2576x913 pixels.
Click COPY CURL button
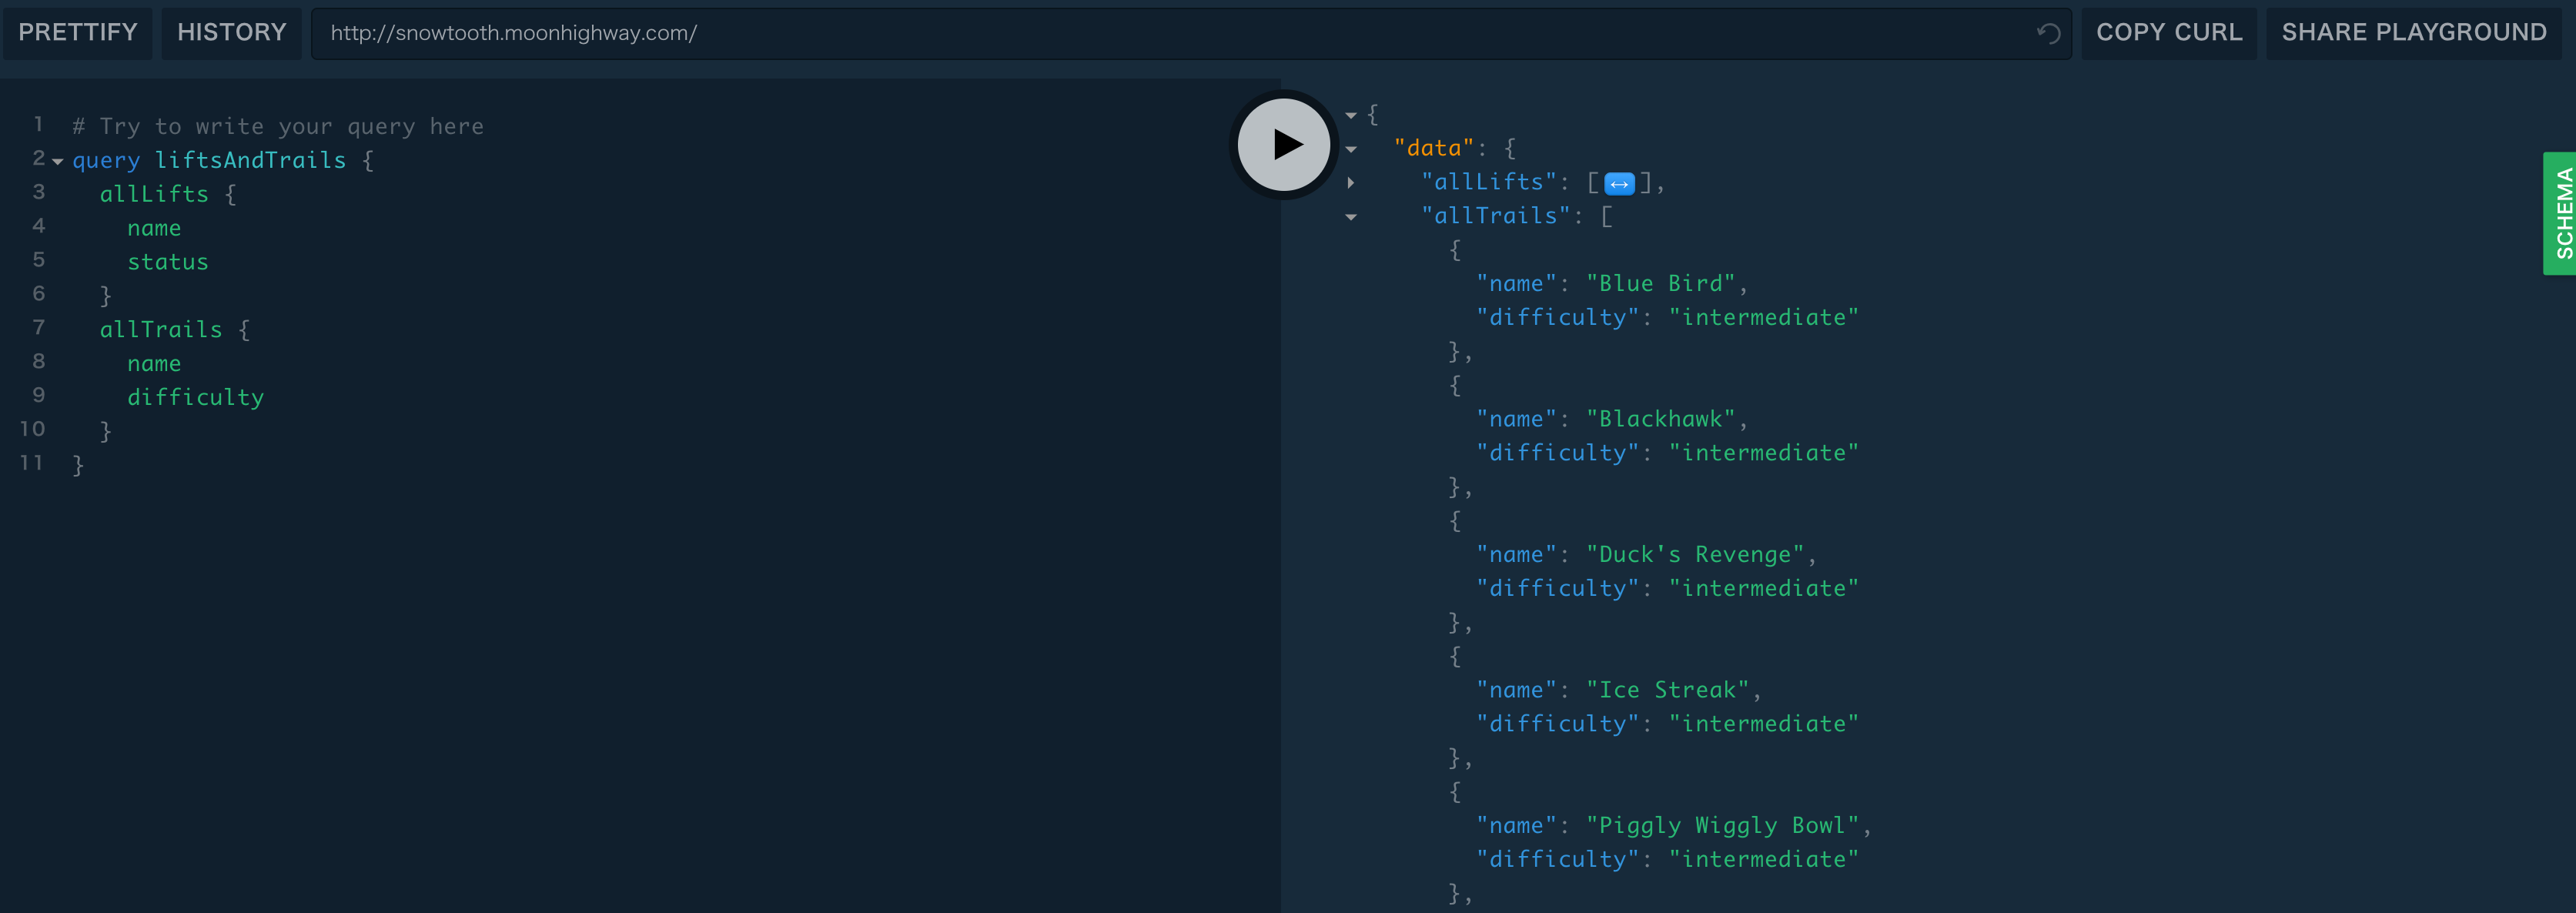(2168, 33)
